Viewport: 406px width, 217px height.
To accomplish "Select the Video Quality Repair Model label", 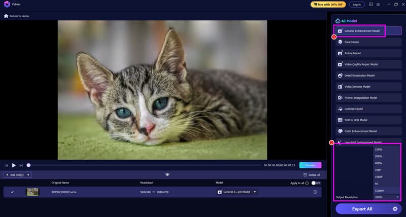I will click(361, 64).
